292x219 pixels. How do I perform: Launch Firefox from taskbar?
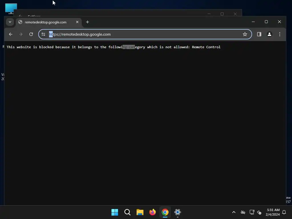[153, 212]
